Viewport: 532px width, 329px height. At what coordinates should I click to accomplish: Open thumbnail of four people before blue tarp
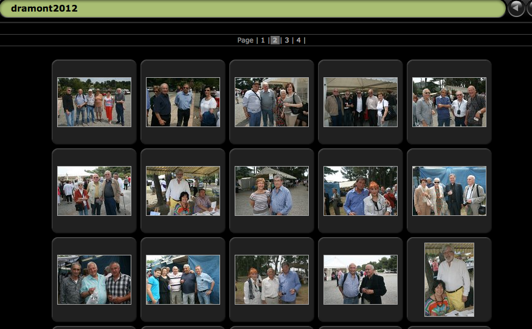click(x=449, y=191)
